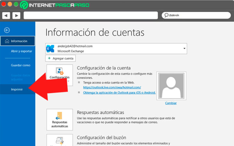Click the Información de cuentas heading
Screen dimensions: 234x146
click(x=95, y=32)
